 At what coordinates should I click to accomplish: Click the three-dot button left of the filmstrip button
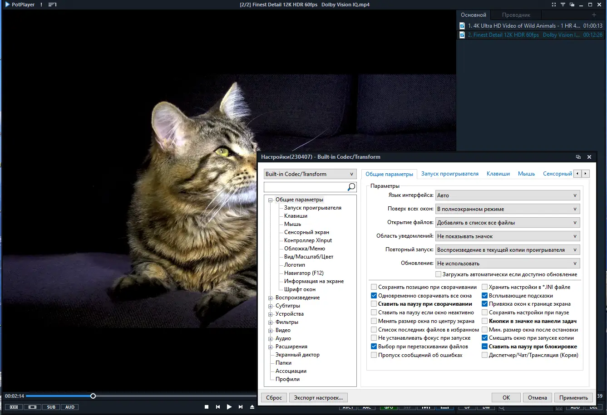pos(14,407)
